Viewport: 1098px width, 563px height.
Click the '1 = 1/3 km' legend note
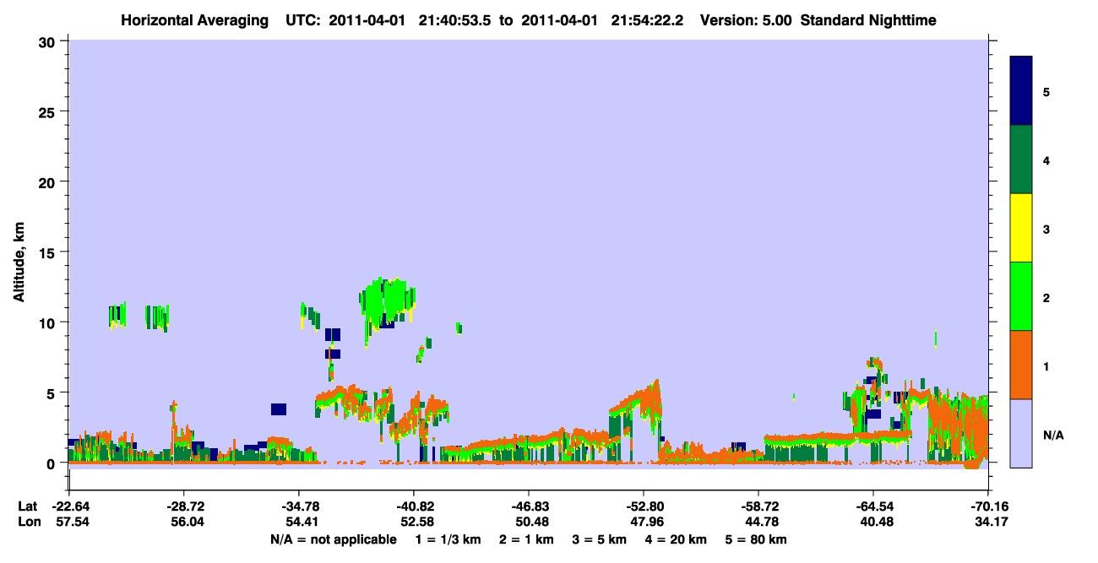449,539
